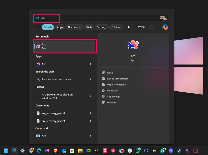Open Slack from the taskbar
This screenshot has height=155, width=208.
(129, 150)
